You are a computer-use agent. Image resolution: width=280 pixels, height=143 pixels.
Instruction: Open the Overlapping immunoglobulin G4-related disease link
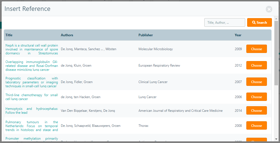(32, 66)
